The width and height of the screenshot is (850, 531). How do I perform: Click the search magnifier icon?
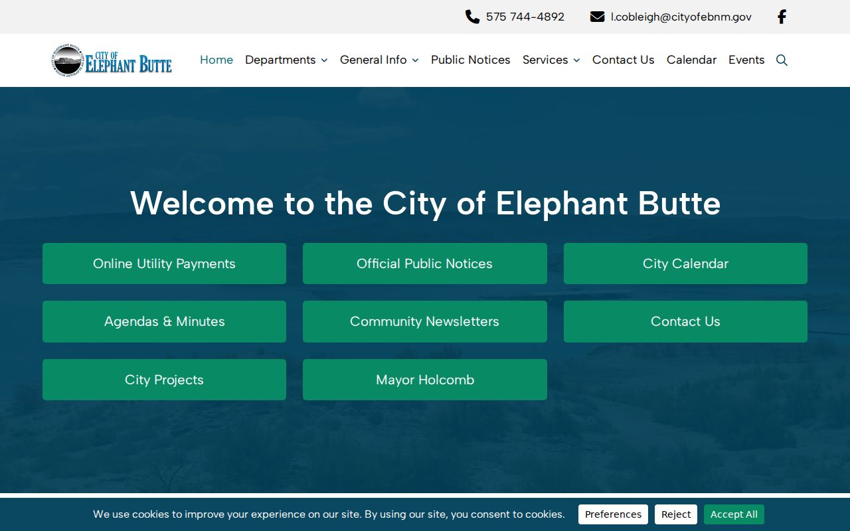coord(782,60)
